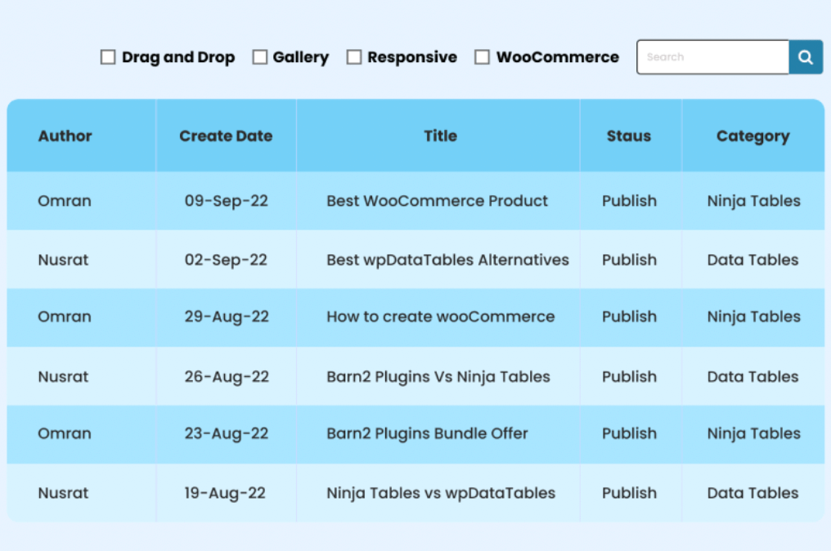Click the Title column header
Screen dimensions: 831x551
[x=440, y=137]
